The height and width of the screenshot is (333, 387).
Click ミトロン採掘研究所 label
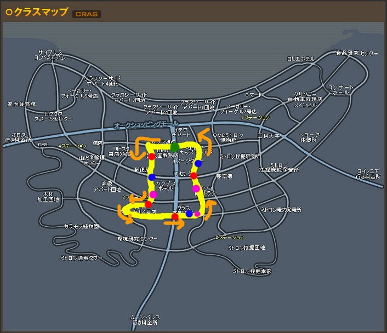(x=240, y=157)
